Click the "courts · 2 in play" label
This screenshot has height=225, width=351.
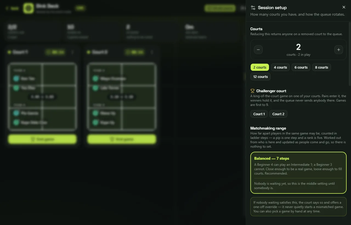(298, 55)
